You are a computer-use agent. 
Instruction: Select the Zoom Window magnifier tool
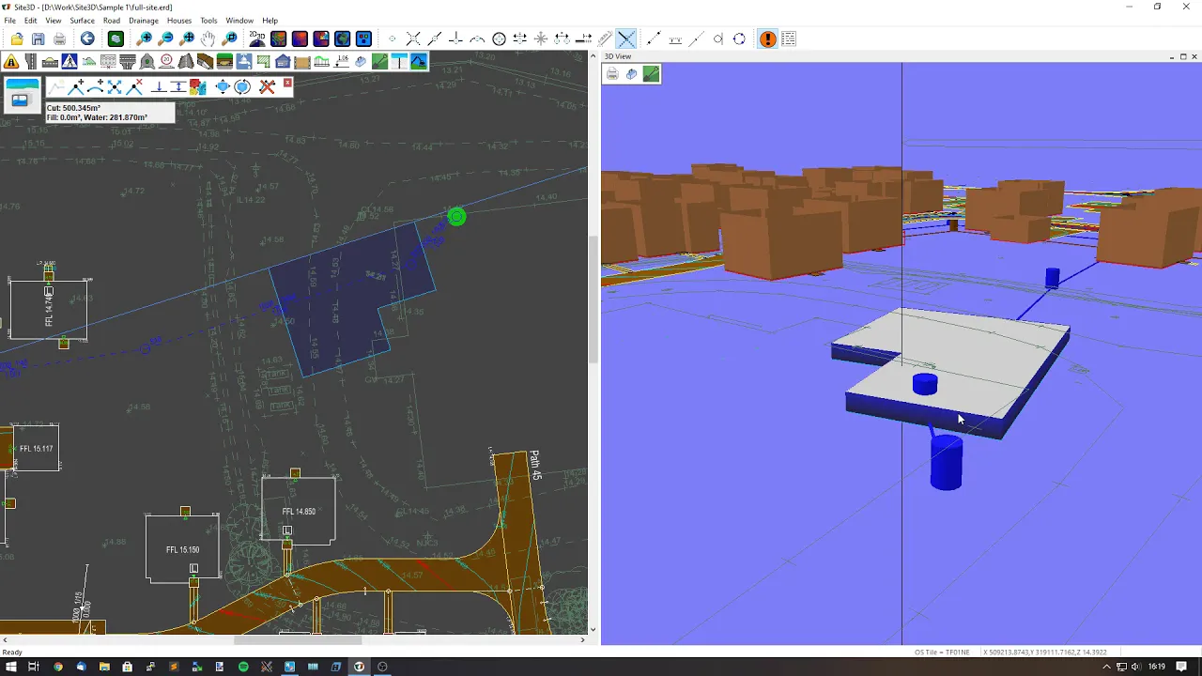coord(229,38)
